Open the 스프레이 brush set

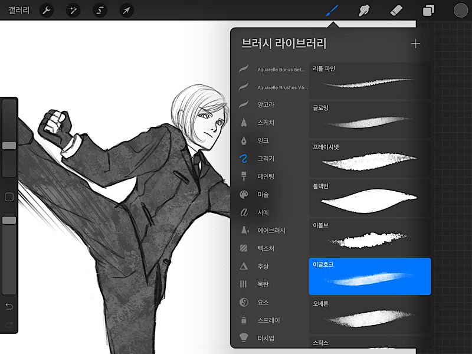point(273,320)
